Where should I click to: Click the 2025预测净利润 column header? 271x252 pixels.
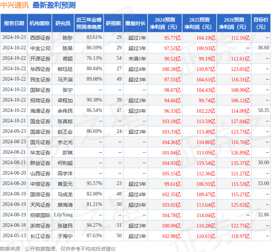199,23
